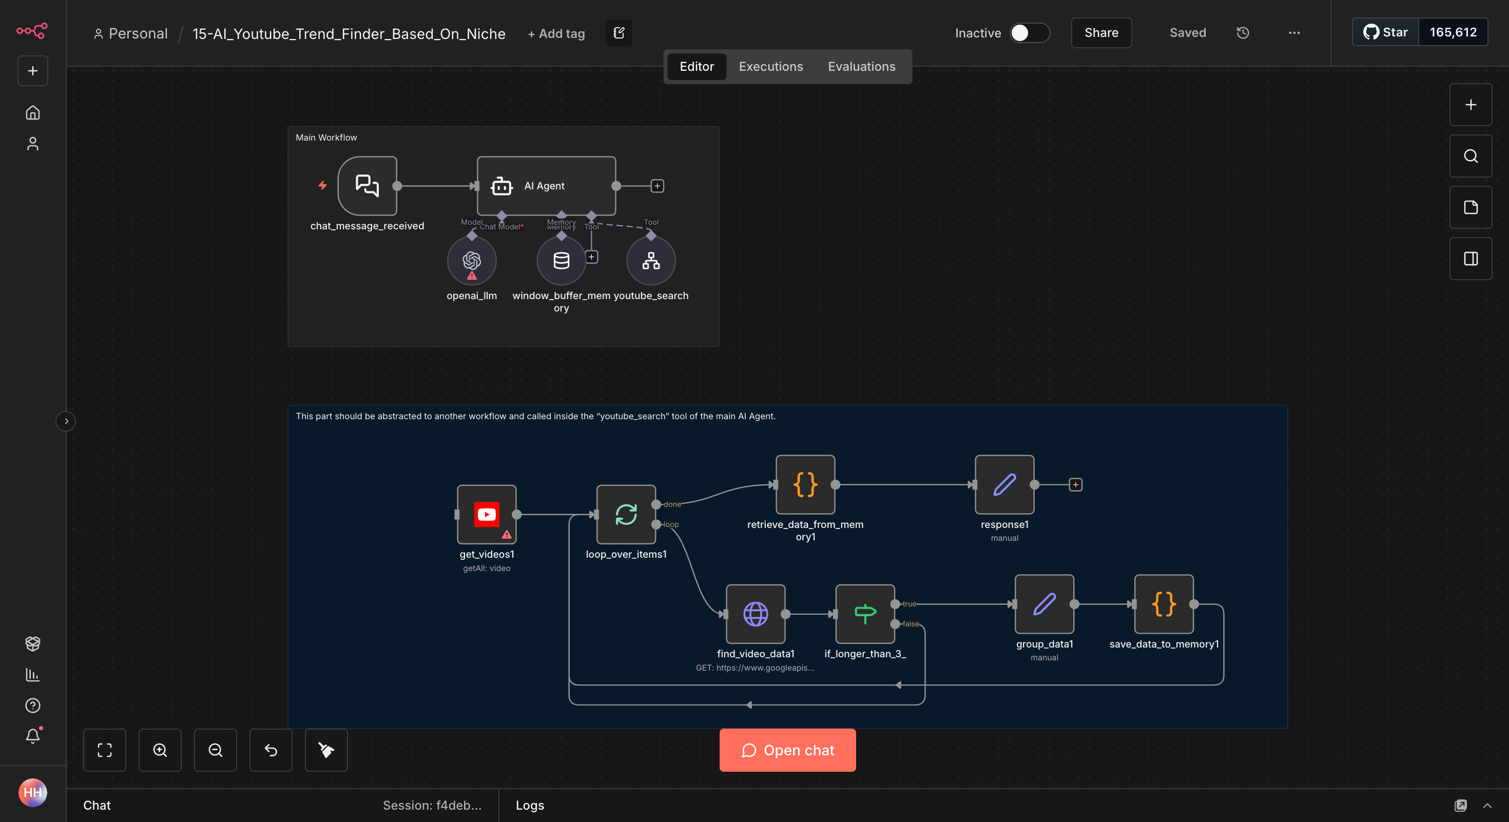Pop out chat panel into new window
Viewport: 1509px width, 822px height.
[1460, 806]
